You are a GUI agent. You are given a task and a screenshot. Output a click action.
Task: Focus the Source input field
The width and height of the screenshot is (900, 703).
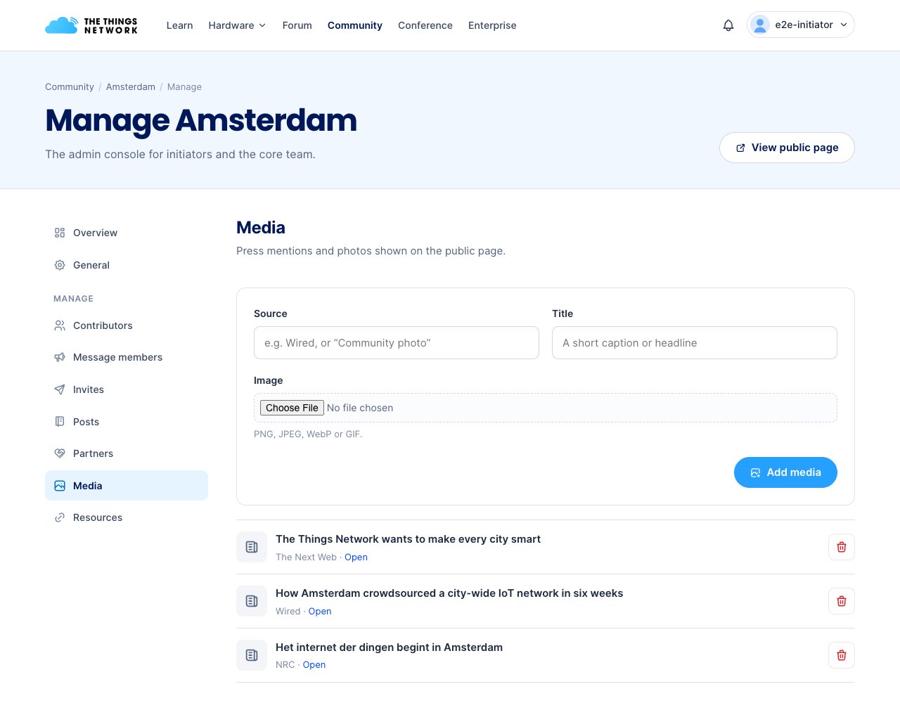[x=397, y=342]
